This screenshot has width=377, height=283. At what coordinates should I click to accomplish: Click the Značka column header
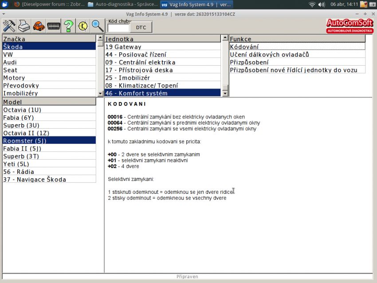(x=49, y=39)
